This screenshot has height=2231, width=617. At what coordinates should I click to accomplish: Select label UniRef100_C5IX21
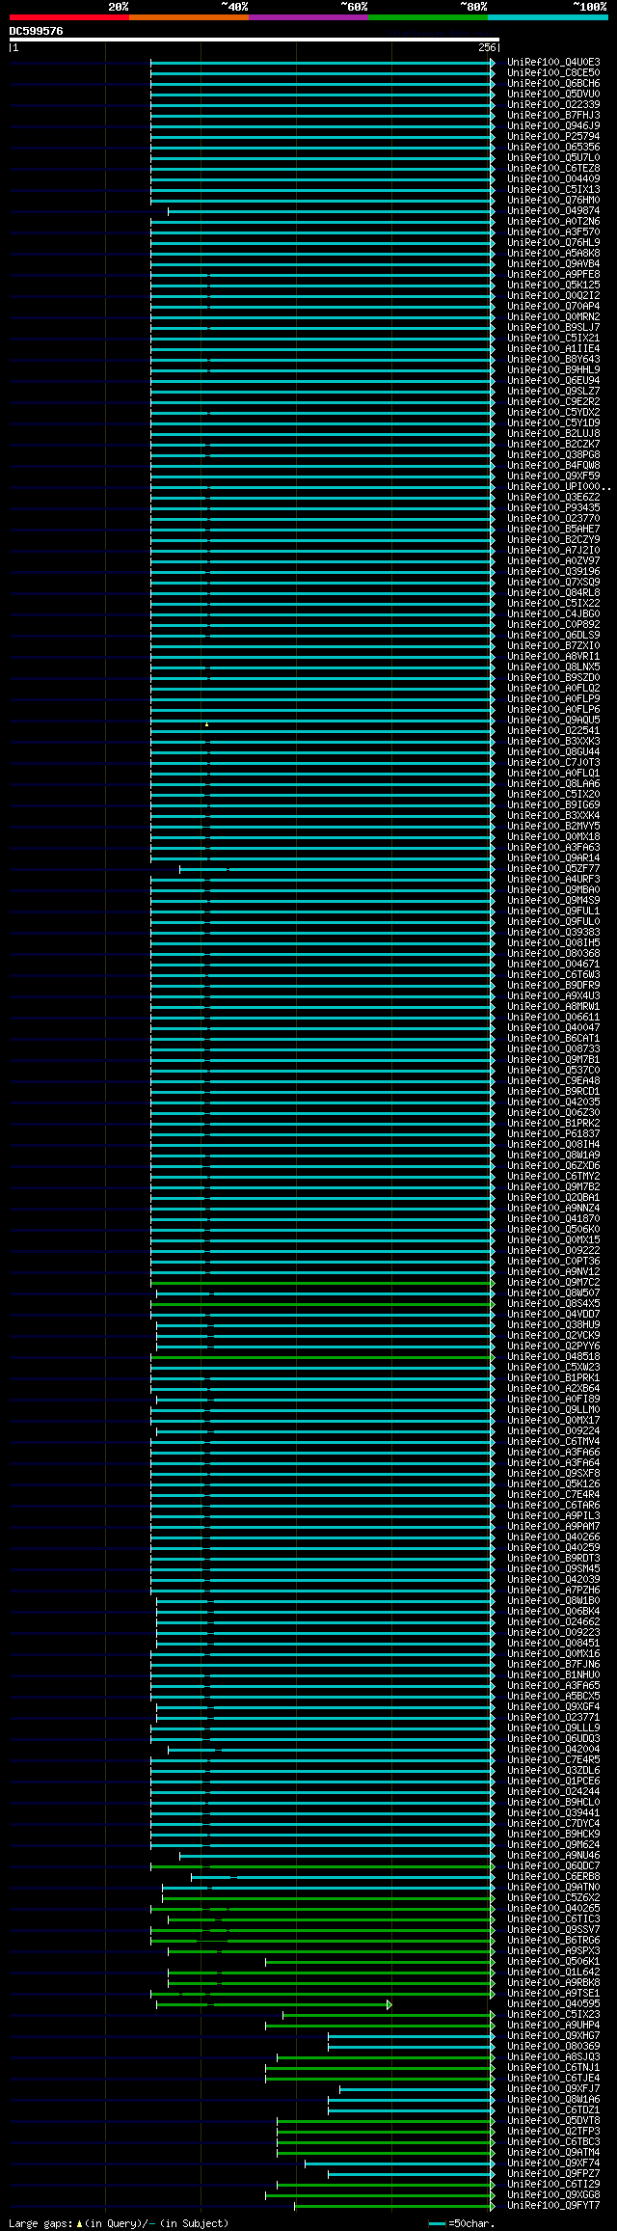[x=553, y=339]
